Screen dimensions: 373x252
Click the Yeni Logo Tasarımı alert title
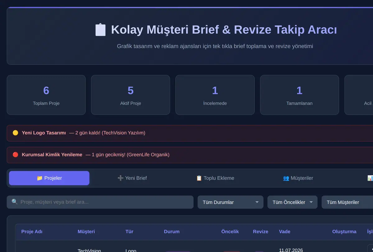click(x=44, y=133)
